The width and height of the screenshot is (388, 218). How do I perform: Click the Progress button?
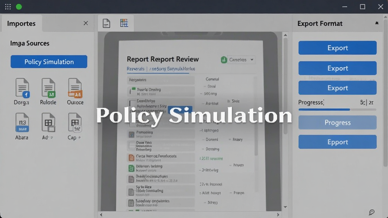[x=337, y=122]
